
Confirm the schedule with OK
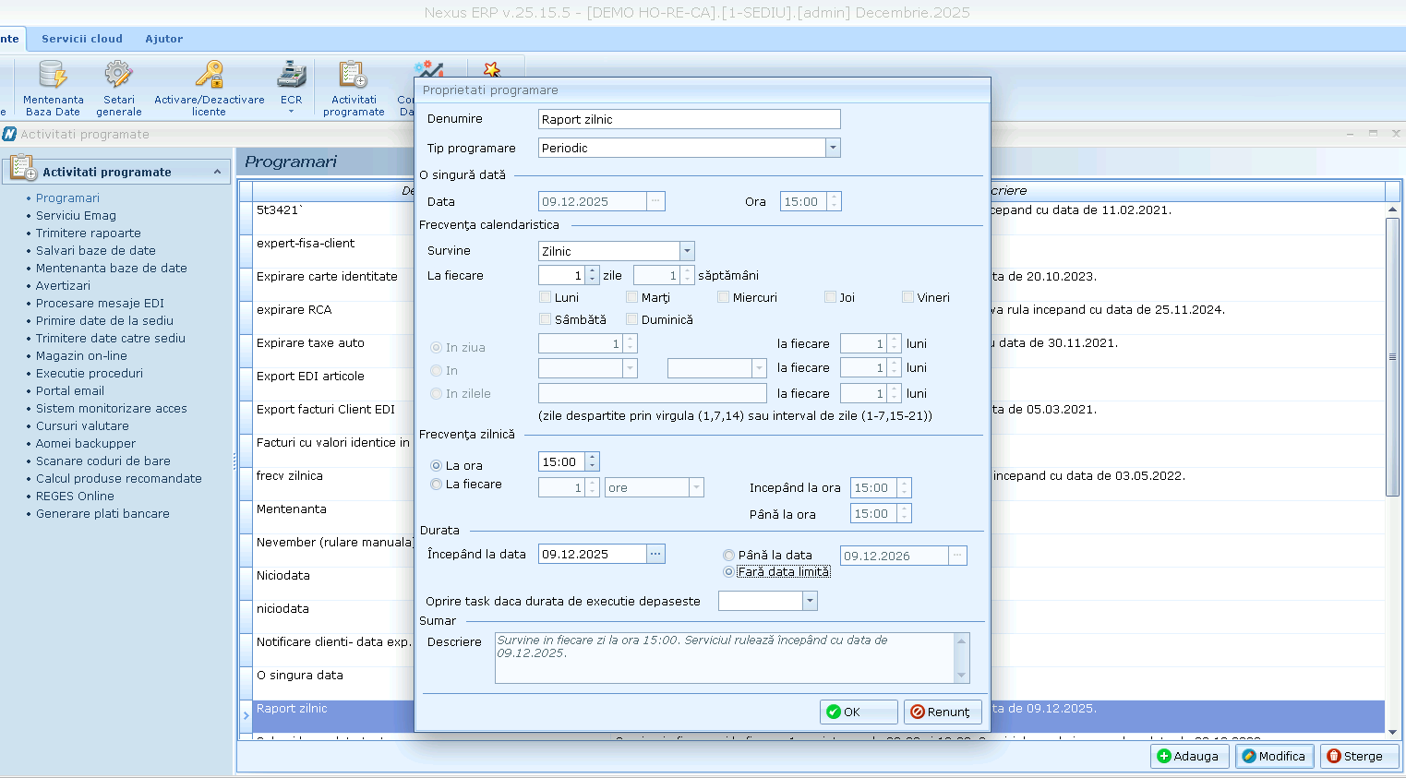pyautogui.click(x=858, y=712)
